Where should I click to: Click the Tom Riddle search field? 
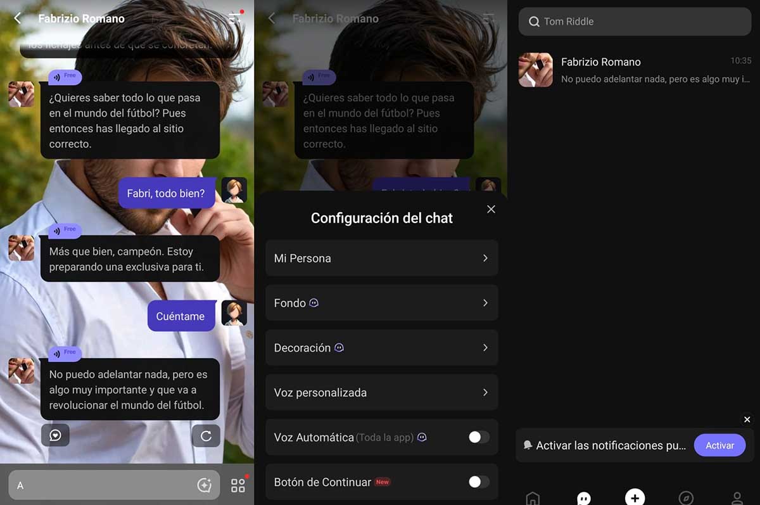click(635, 22)
